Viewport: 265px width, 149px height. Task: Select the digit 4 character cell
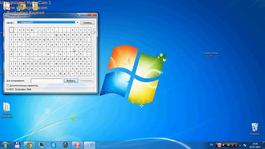(89, 30)
